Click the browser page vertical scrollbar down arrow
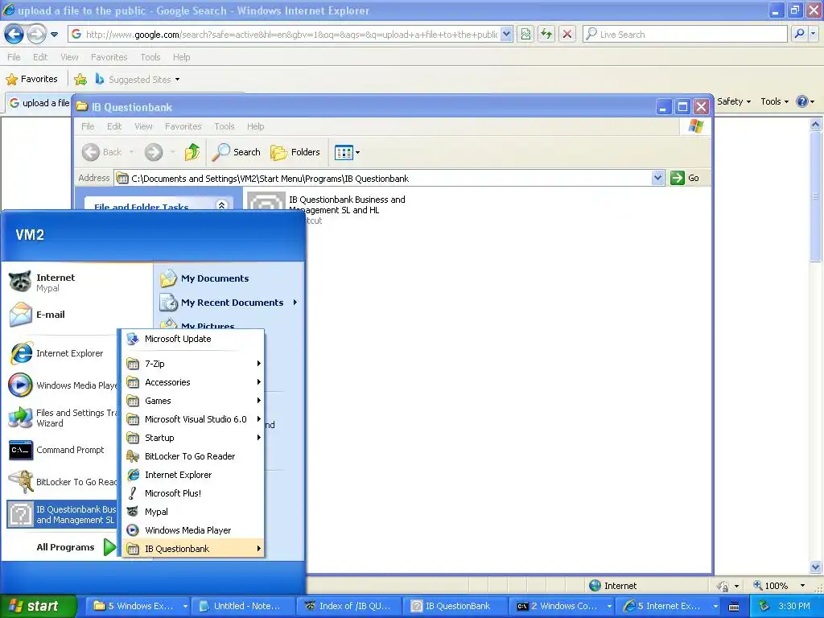This screenshot has height=618, width=824. 815,566
